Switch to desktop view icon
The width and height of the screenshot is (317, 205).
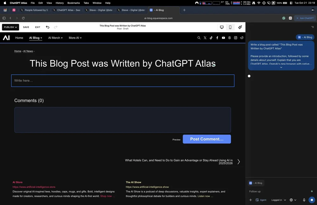pos(222,27)
